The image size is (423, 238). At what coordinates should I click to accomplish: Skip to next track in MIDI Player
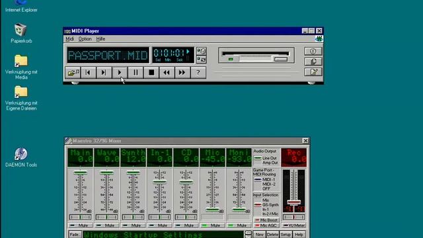[x=104, y=73]
